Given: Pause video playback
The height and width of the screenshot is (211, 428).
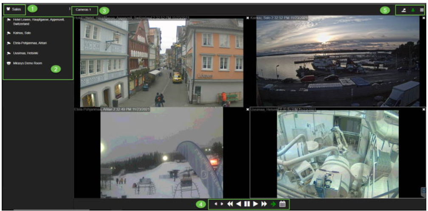Looking at the screenshot, I should click(247, 204).
